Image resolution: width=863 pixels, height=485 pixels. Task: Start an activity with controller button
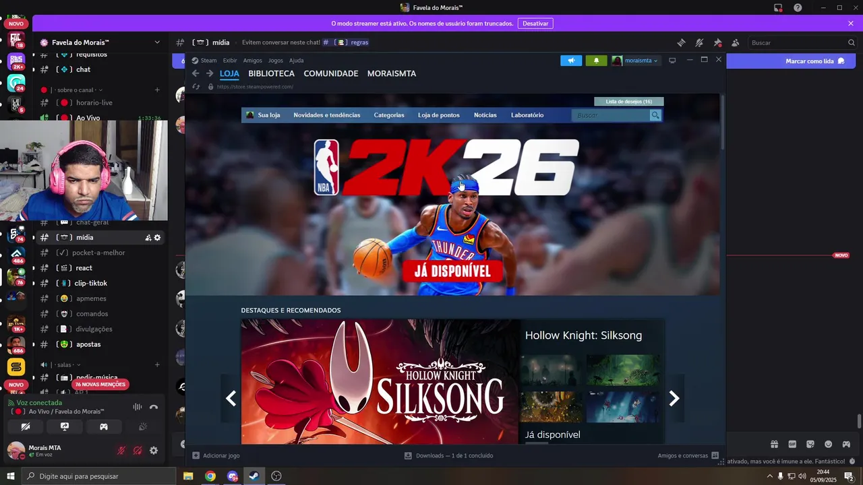tap(104, 426)
